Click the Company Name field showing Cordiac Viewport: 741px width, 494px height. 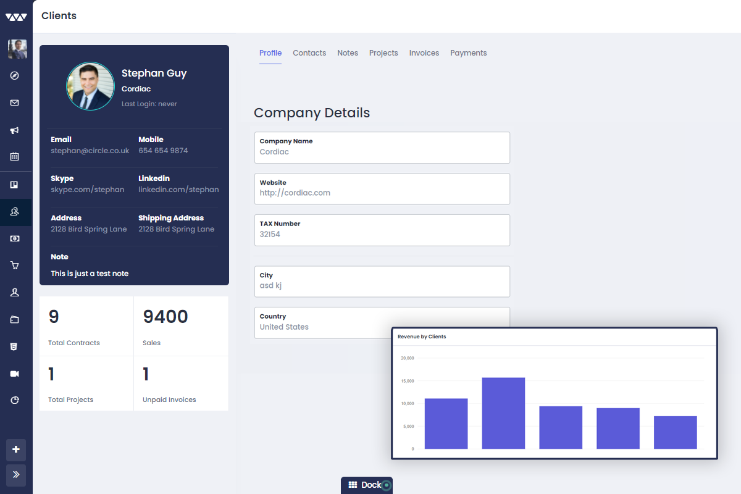(x=382, y=148)
